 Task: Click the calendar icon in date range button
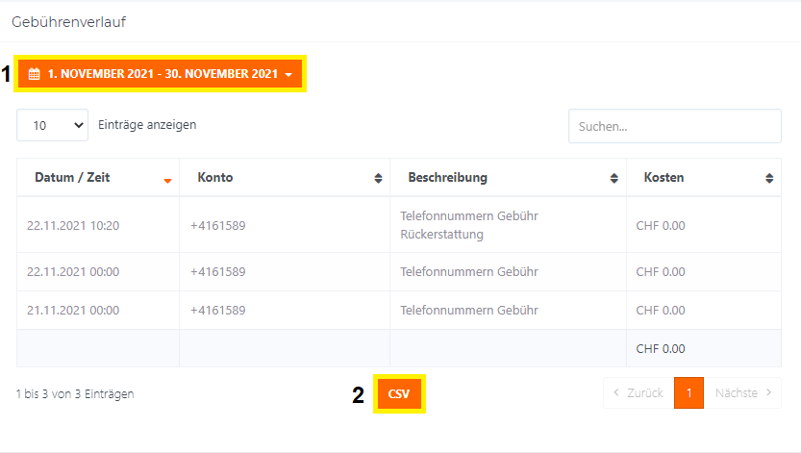(34, 74)
